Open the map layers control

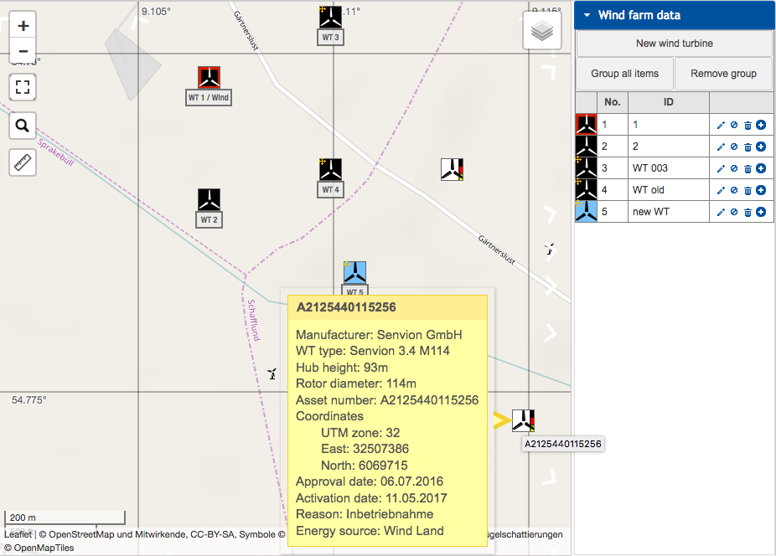[541, 29]
